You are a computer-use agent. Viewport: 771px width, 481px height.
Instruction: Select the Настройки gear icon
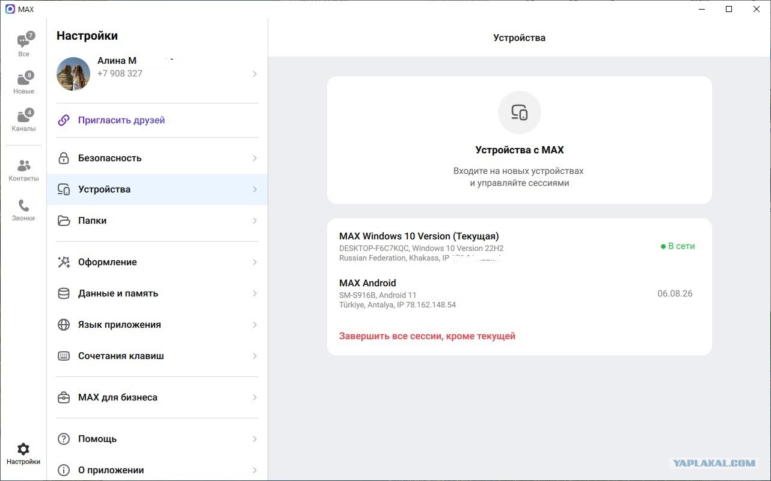point(23,449)
